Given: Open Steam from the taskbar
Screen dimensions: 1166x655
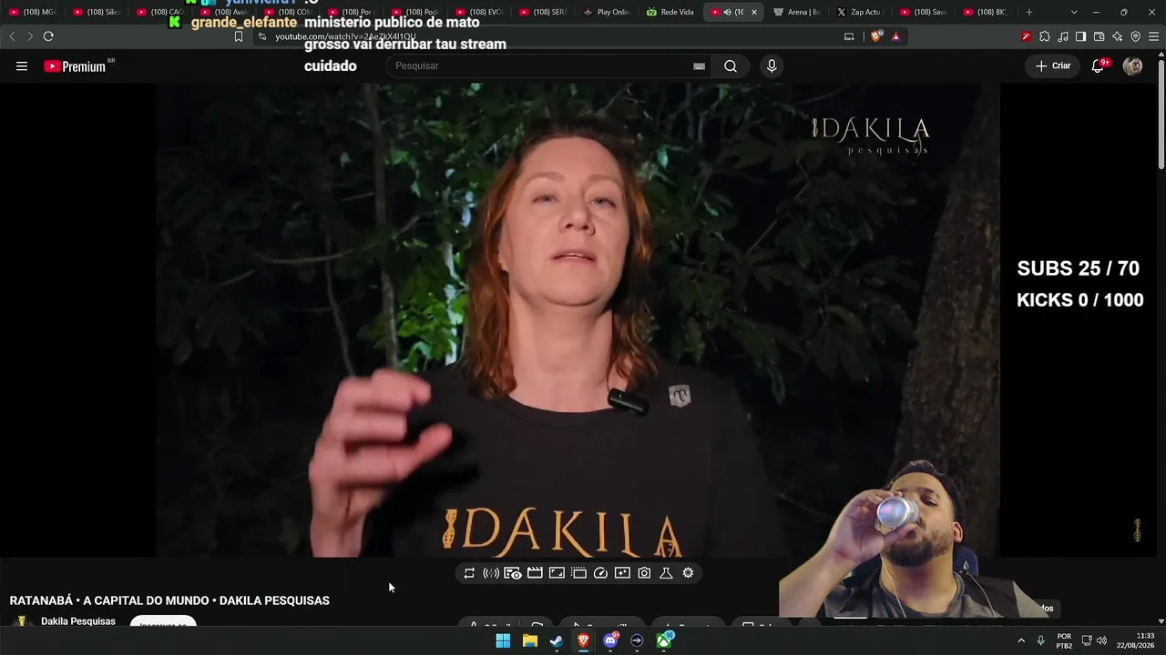Looking at the screenshot, I should click(x=557, y=641).
